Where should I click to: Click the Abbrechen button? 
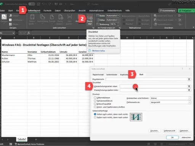186,137
